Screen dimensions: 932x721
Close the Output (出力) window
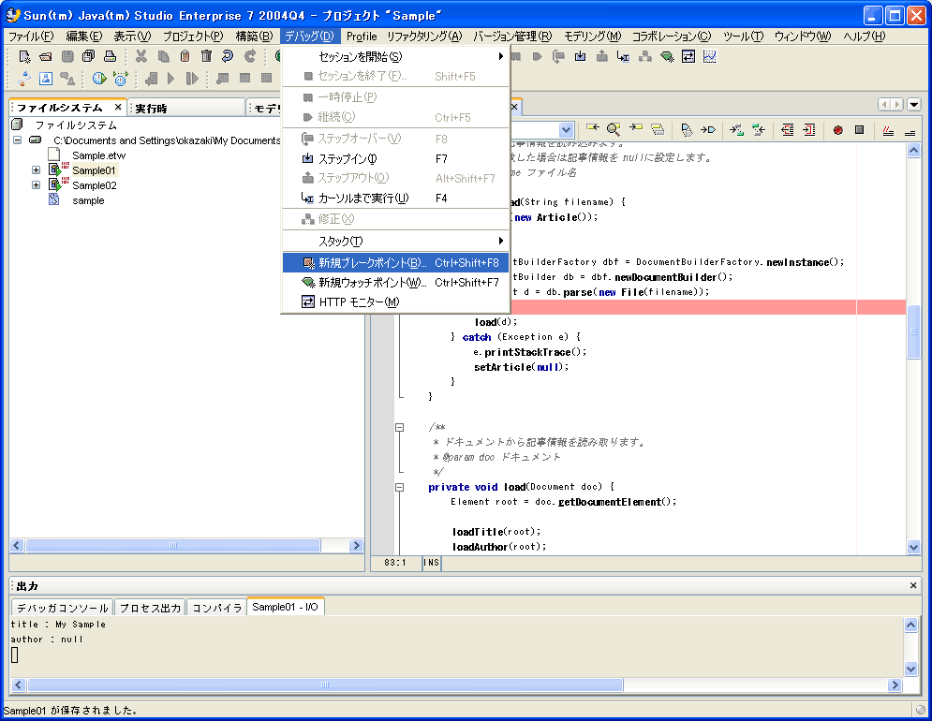[x=913, y=585]
